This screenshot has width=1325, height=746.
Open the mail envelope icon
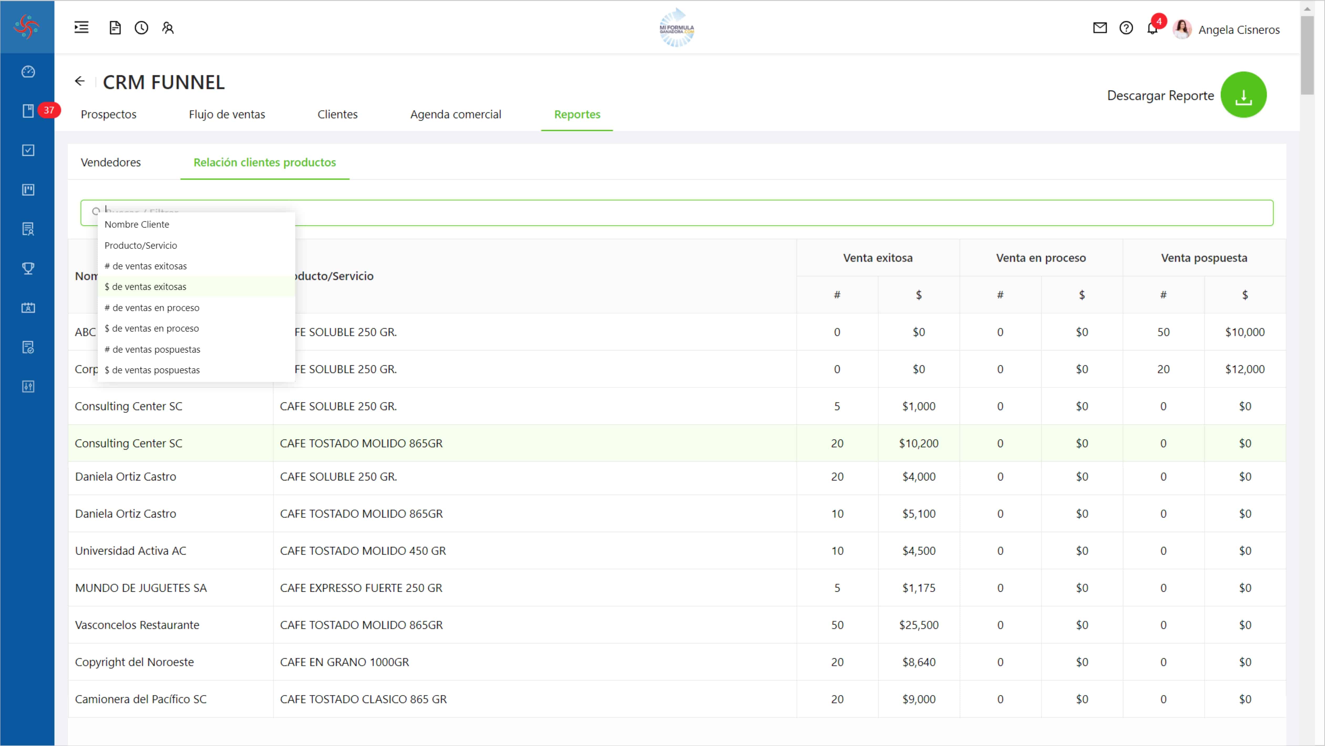pyautogui.click(x=1100, y=28)
